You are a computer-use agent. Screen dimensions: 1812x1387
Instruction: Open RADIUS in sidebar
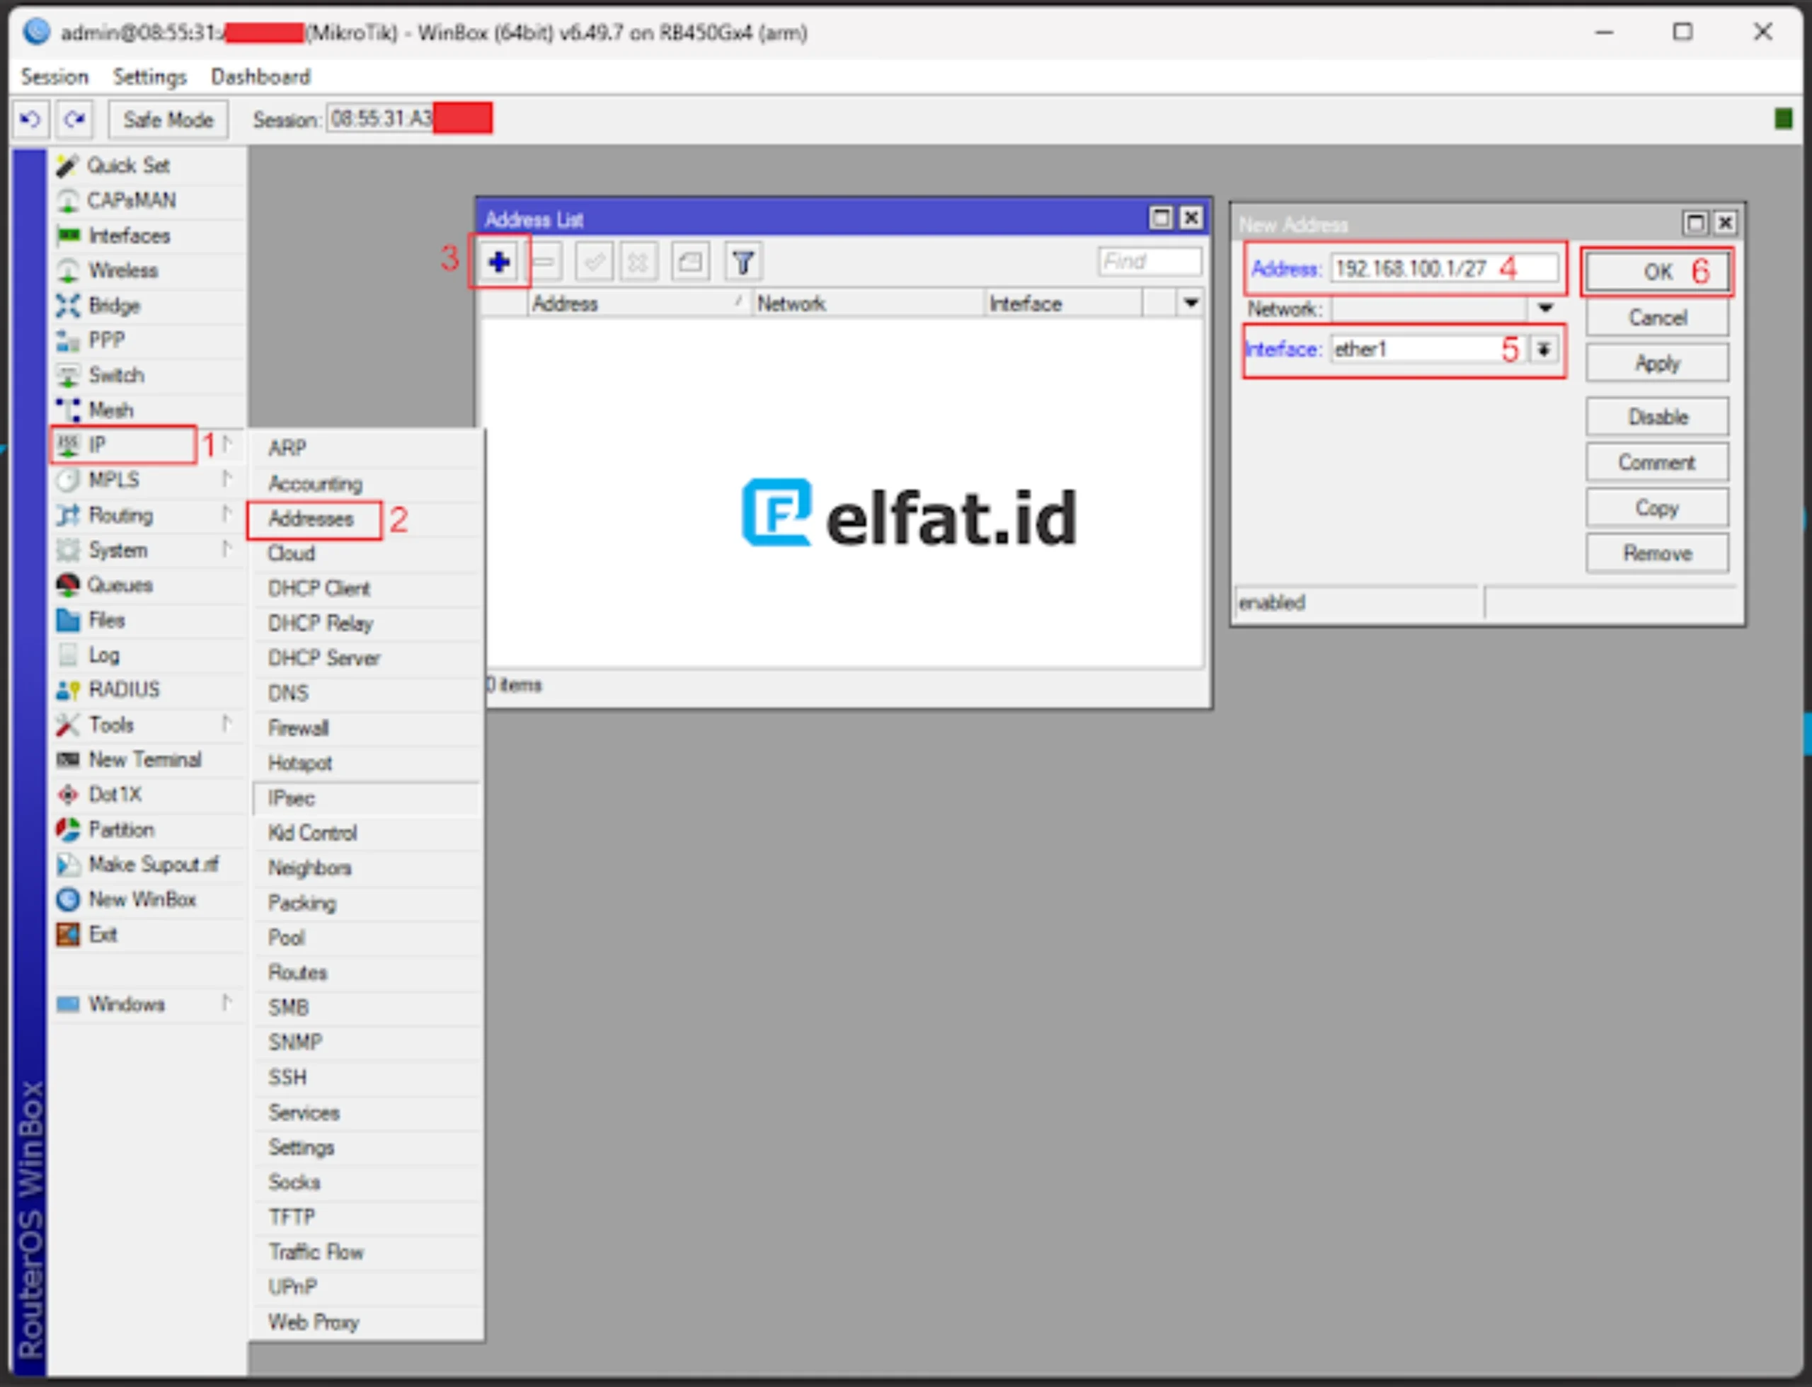coord(147,689)
